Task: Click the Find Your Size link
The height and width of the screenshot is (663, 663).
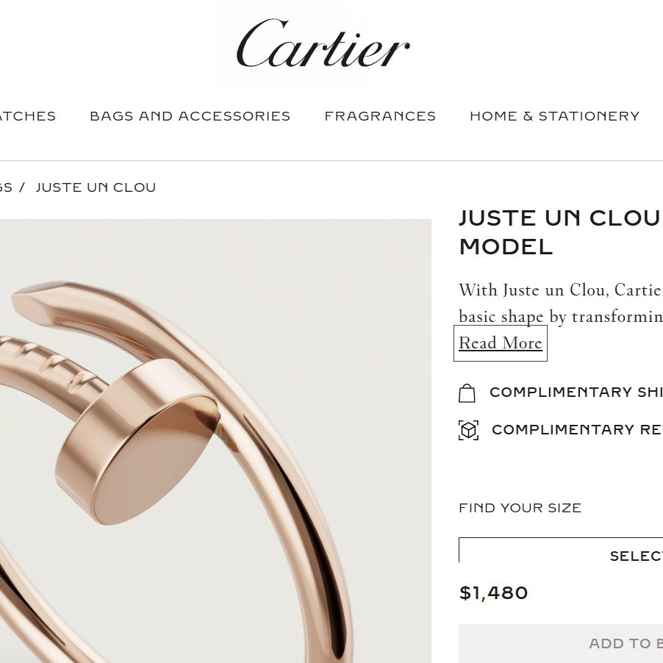Action: click(520, 508)
